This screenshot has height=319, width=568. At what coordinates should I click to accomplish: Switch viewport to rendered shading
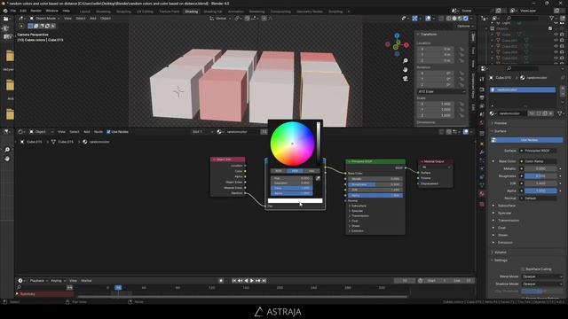point(466,18)
